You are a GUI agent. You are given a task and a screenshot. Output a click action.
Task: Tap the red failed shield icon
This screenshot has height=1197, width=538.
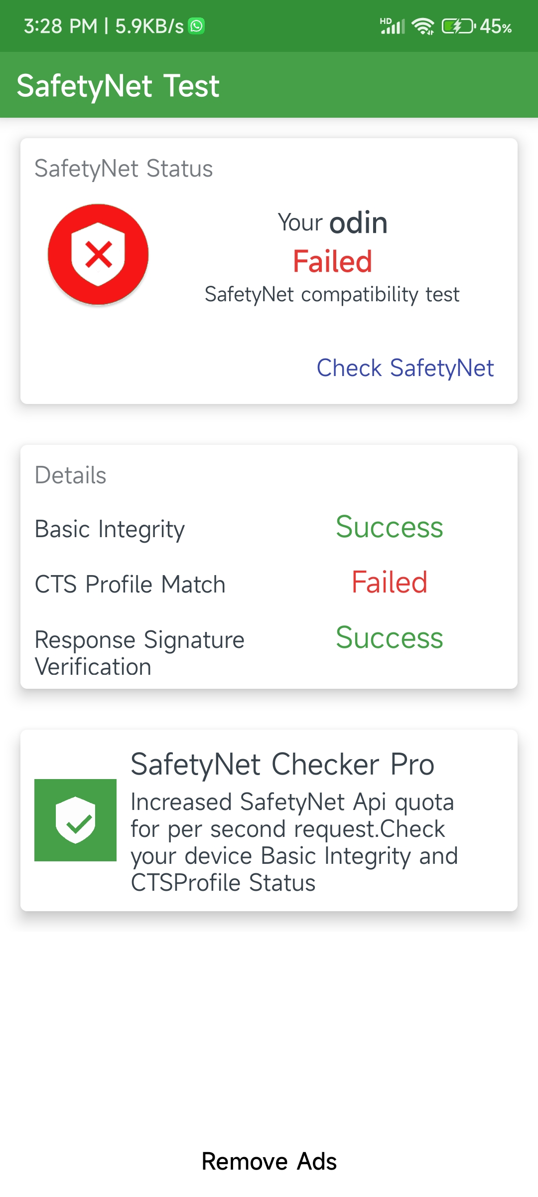[98, 254]
